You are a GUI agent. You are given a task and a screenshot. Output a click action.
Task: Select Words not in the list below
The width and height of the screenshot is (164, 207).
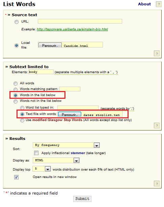[x=16, y=101]
